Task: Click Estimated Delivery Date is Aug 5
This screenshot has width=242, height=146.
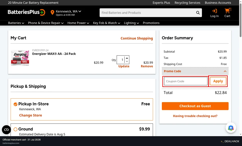Action: [42, 134]
